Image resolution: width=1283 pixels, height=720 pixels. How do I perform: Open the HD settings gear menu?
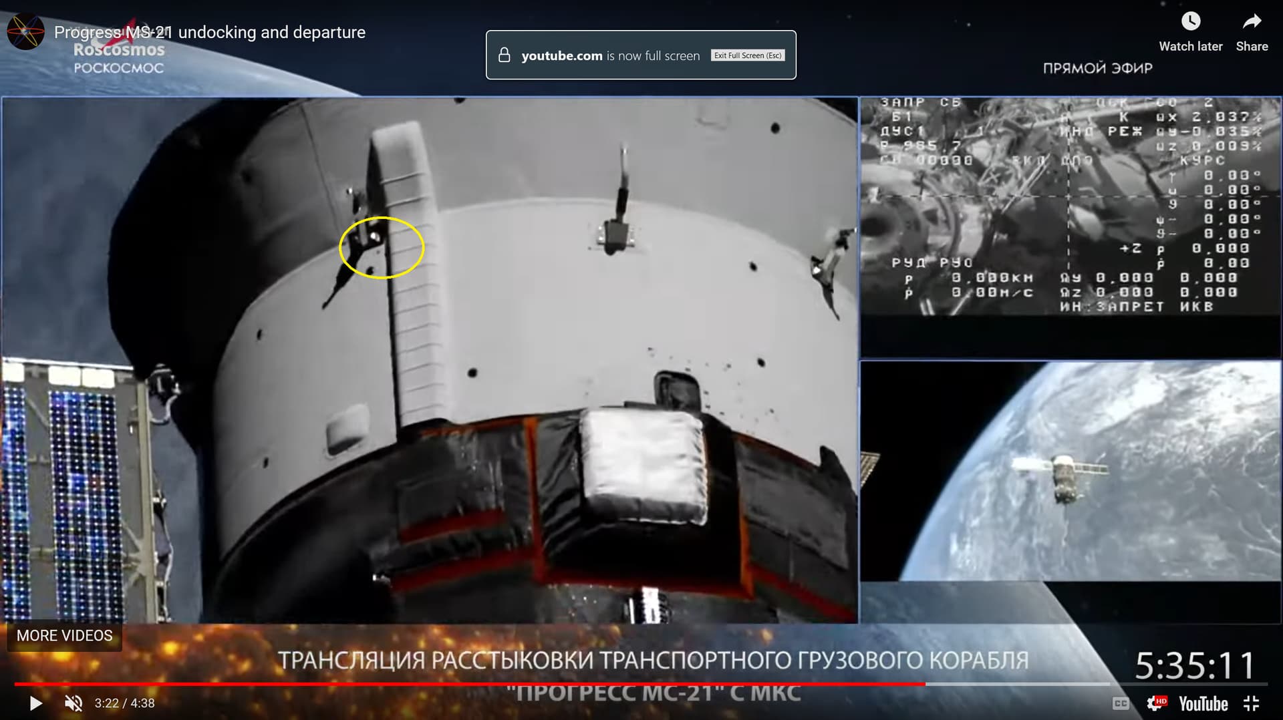tap(1155, 703)
